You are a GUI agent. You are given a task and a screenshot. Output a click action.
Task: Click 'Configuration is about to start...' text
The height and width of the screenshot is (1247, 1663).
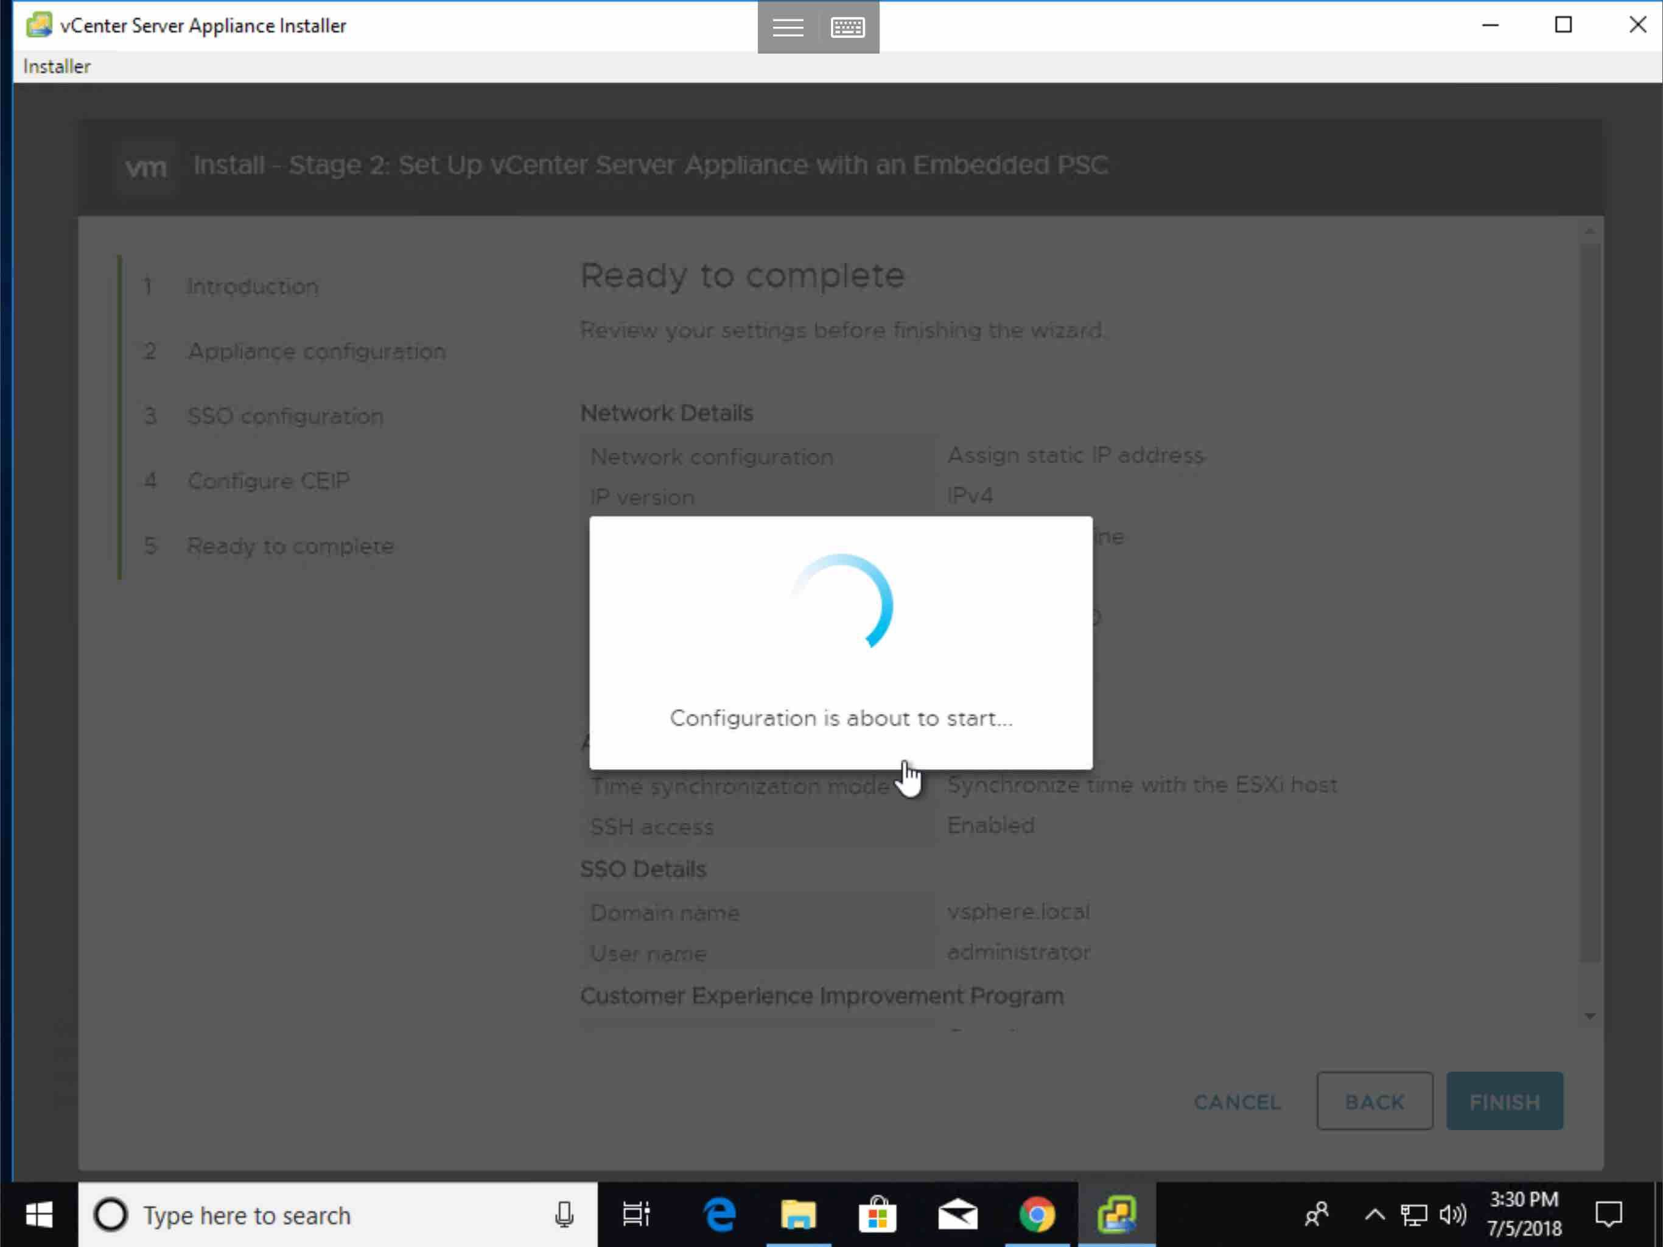tap(841, 718)
